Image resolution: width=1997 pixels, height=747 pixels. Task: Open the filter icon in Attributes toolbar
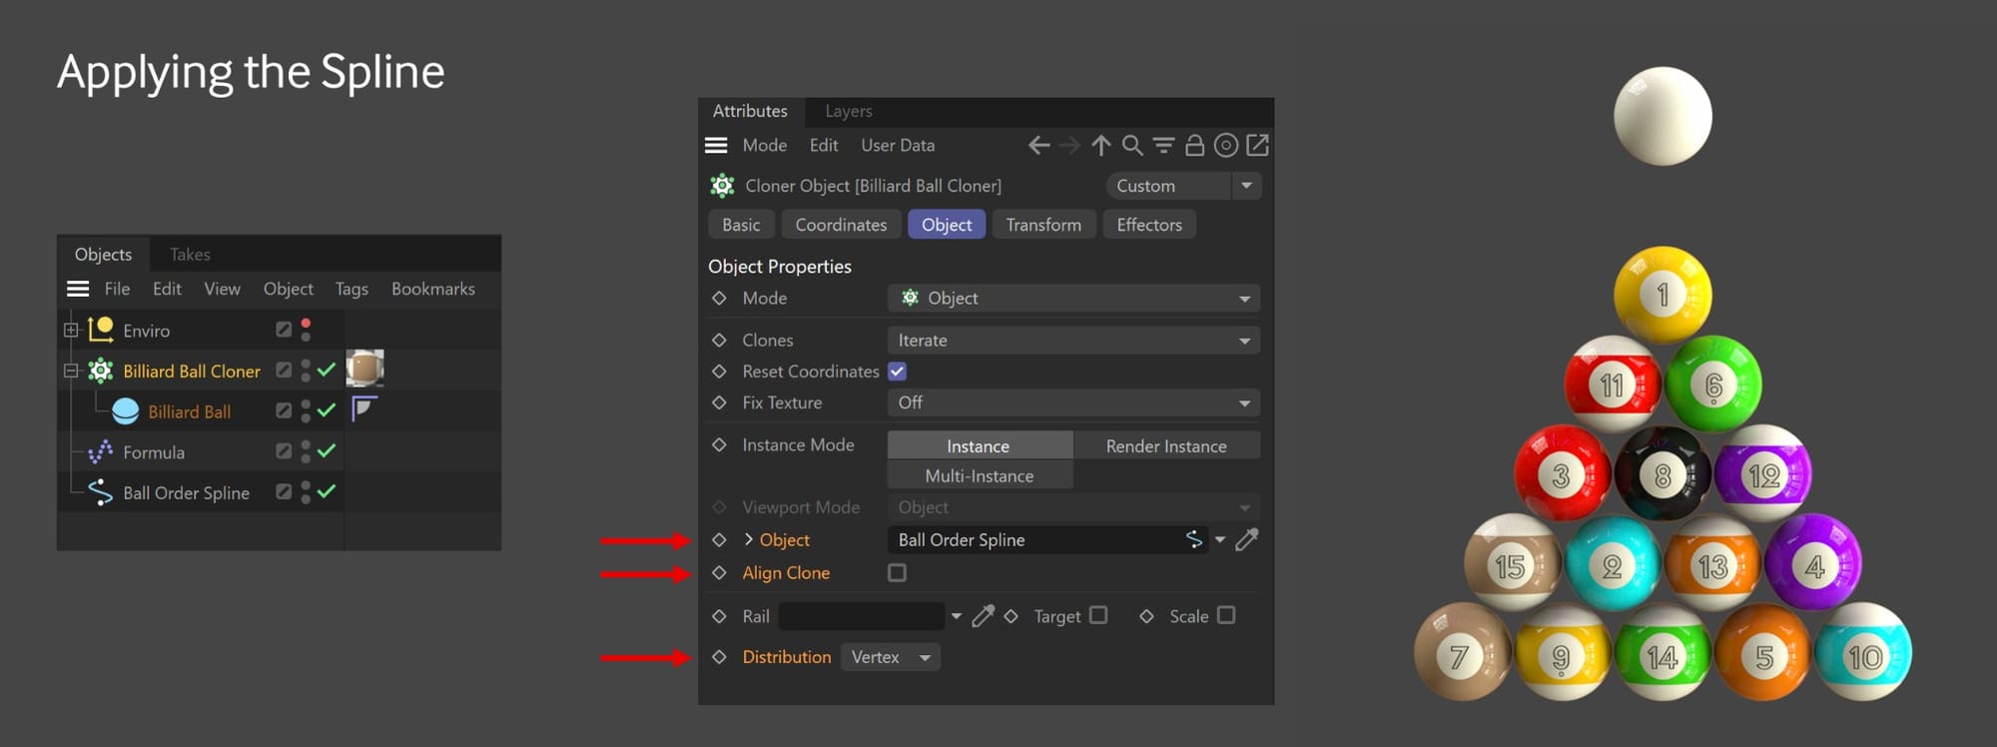pos(1163,146)
